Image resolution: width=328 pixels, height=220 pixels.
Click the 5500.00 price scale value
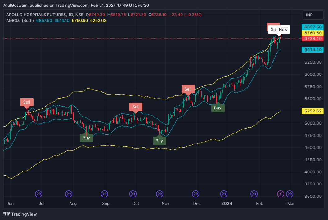click(313, 99)
